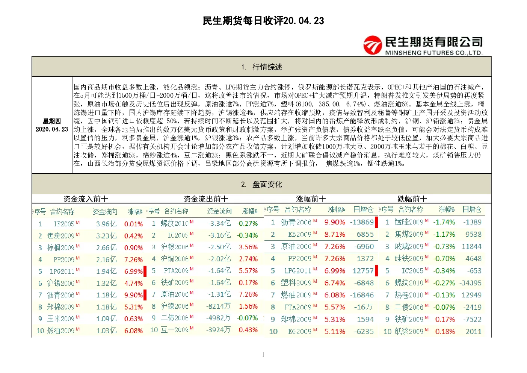527x373 pixels.
Task: Click the table title 资金流入前十
Action: [x=86, y=199]
